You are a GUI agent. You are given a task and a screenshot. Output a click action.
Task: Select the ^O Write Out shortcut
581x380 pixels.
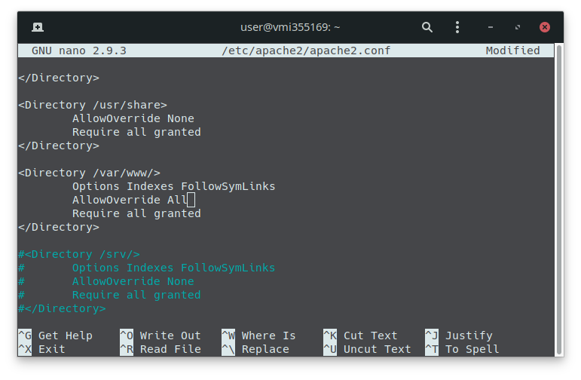[161, 336]
